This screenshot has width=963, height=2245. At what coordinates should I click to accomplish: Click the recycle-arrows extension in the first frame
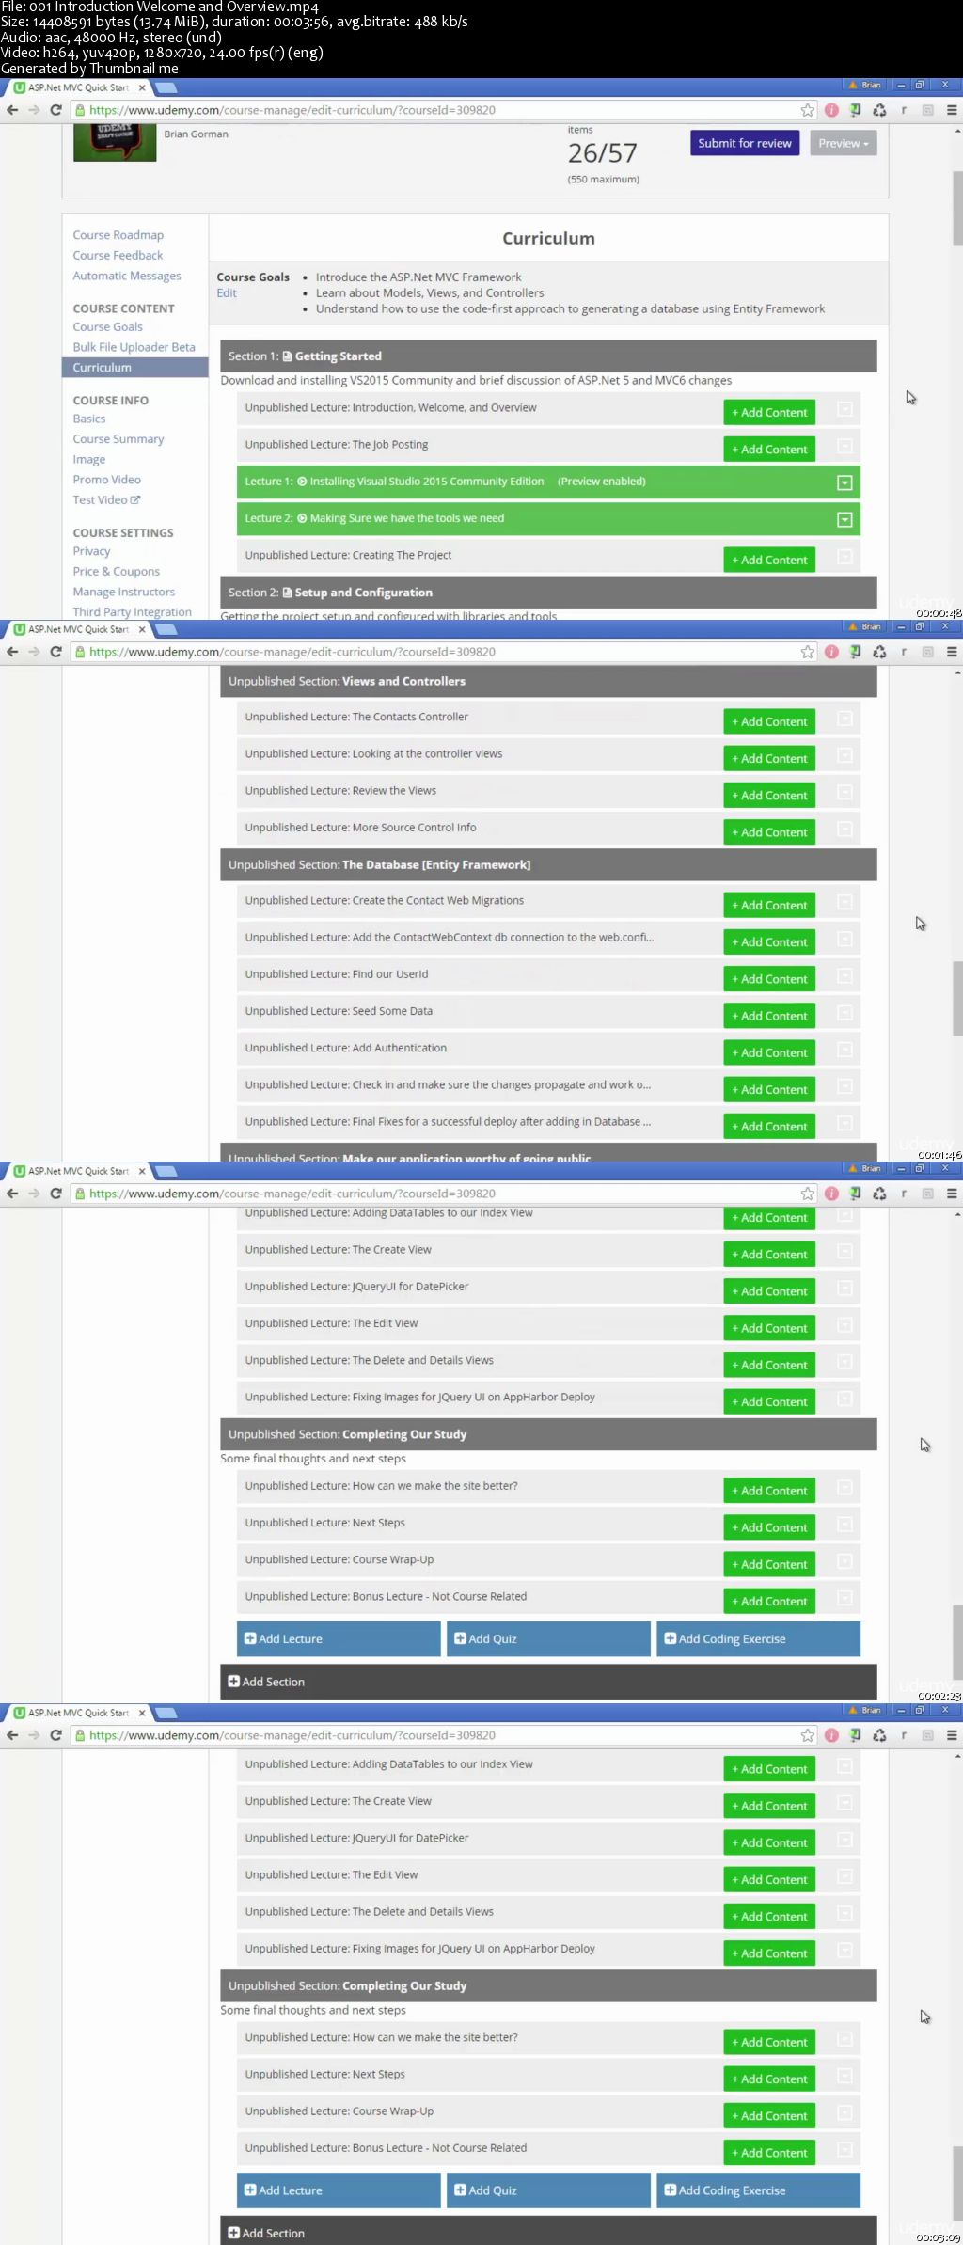[879, 110]
